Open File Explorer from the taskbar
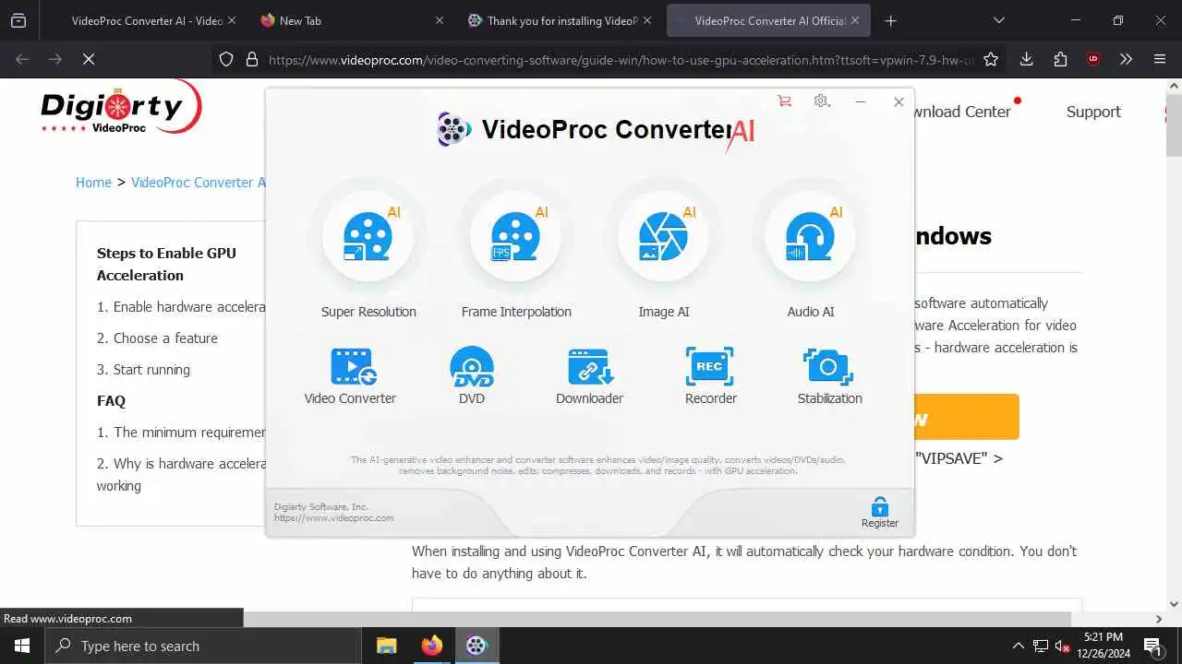The image size is (1182, 664). coord(386,646)
